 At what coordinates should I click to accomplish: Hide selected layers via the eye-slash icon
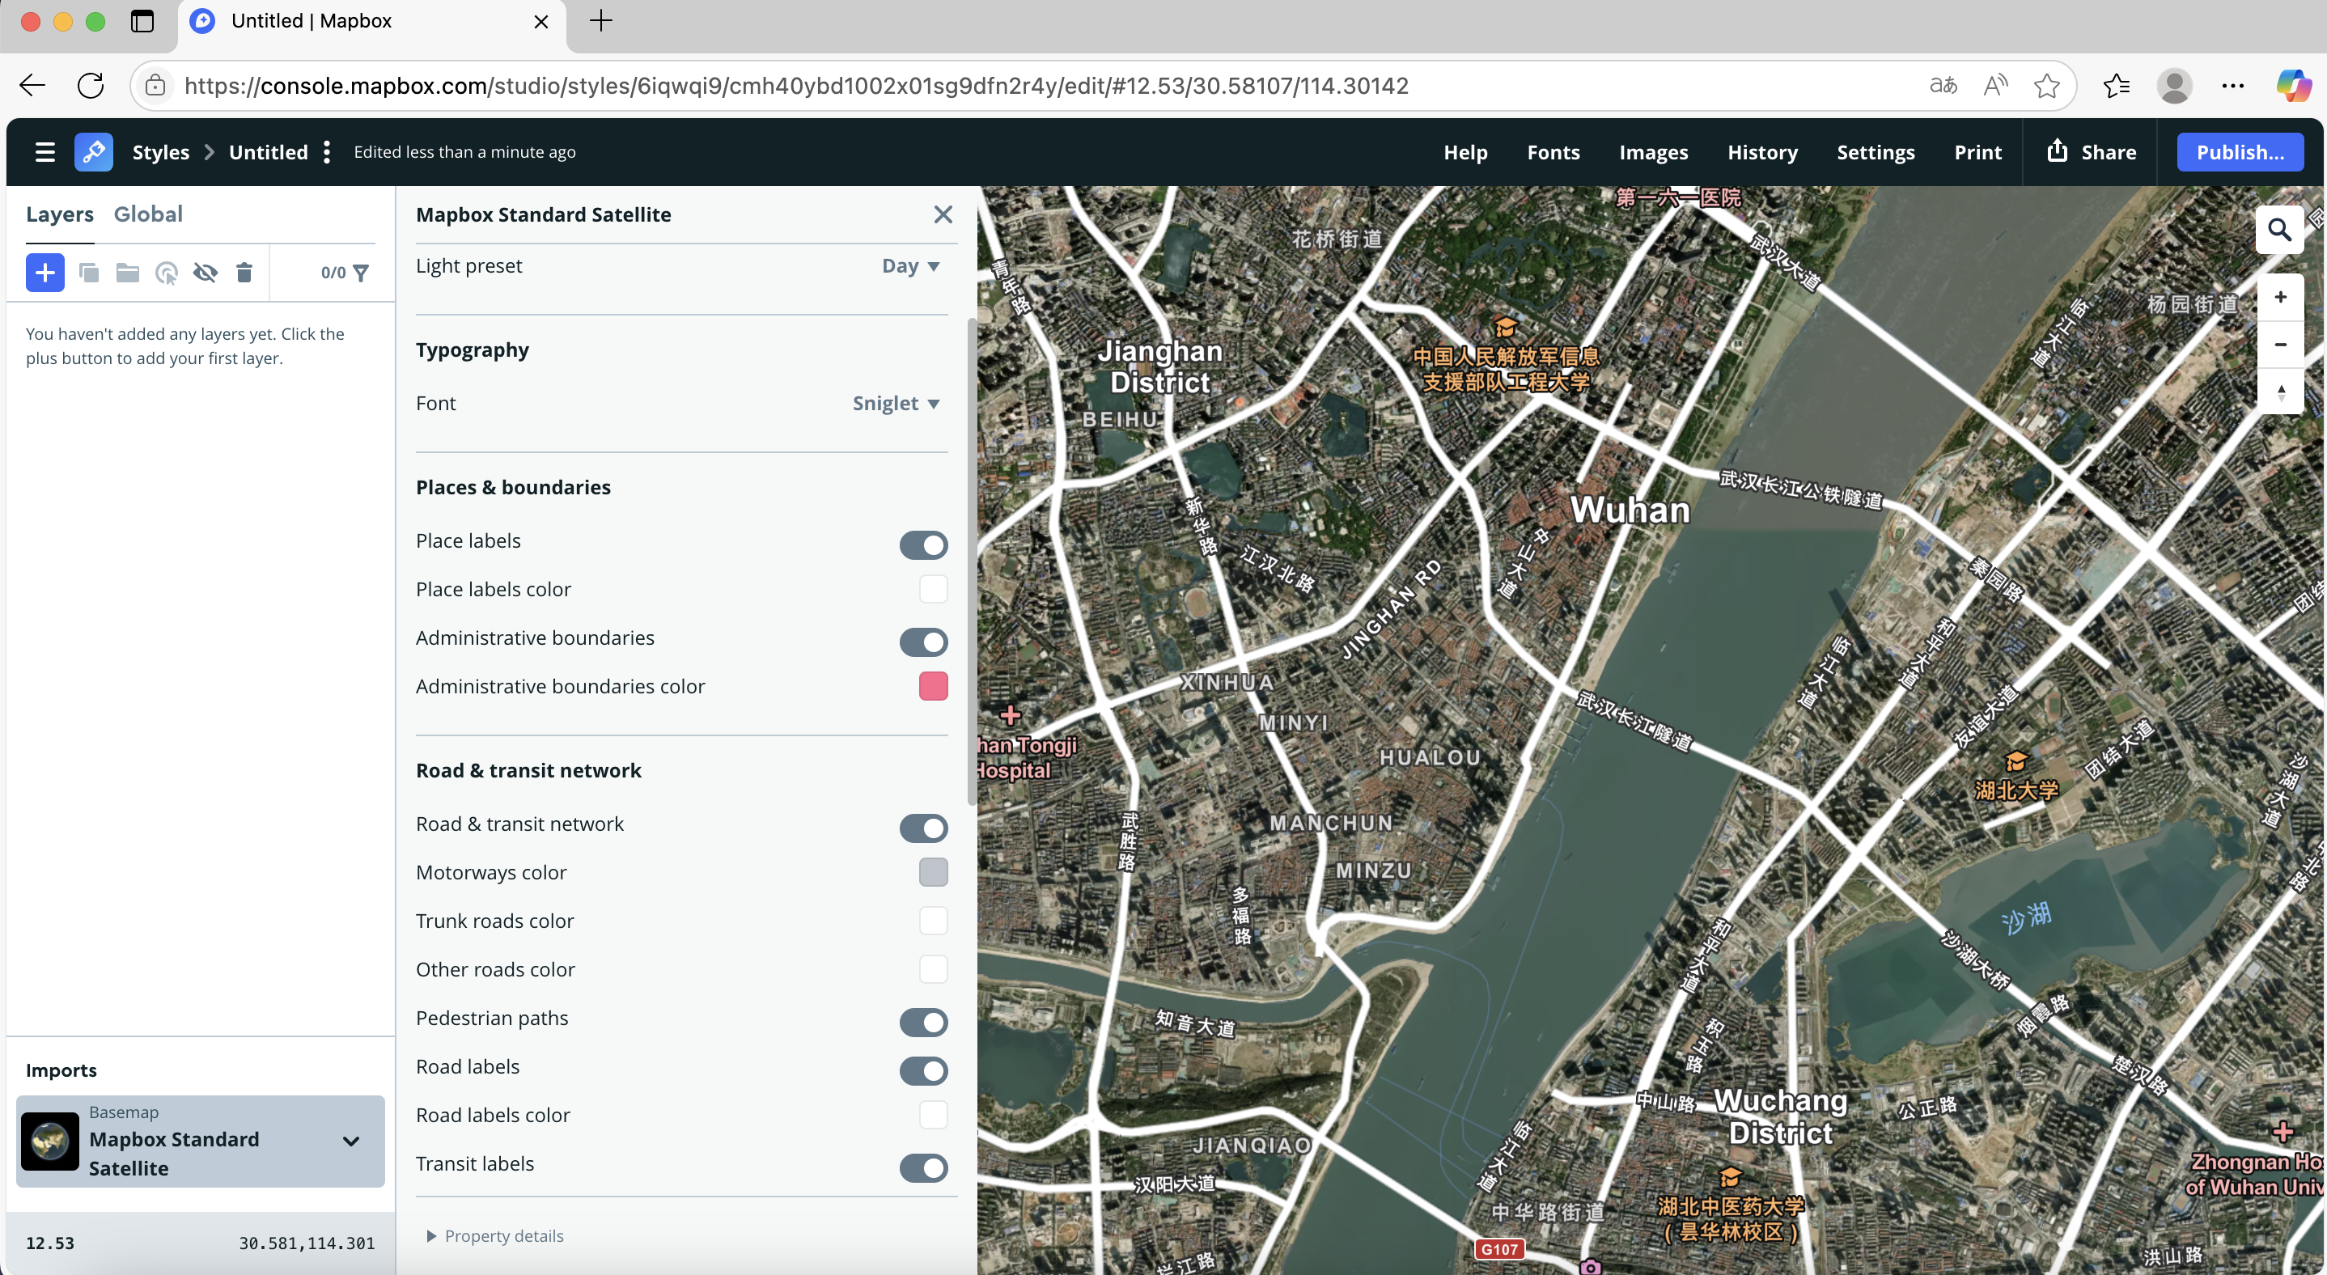coord(205,272)
